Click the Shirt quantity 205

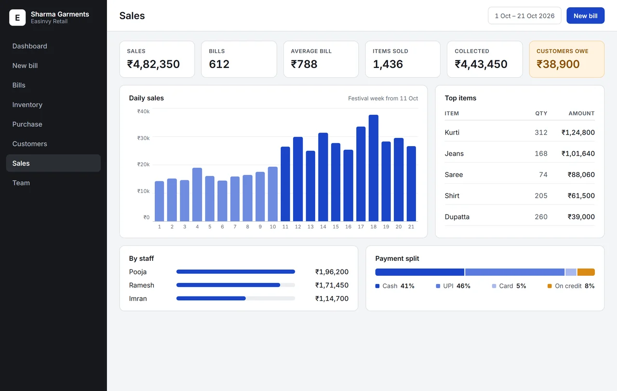click(x=541, y=196)
